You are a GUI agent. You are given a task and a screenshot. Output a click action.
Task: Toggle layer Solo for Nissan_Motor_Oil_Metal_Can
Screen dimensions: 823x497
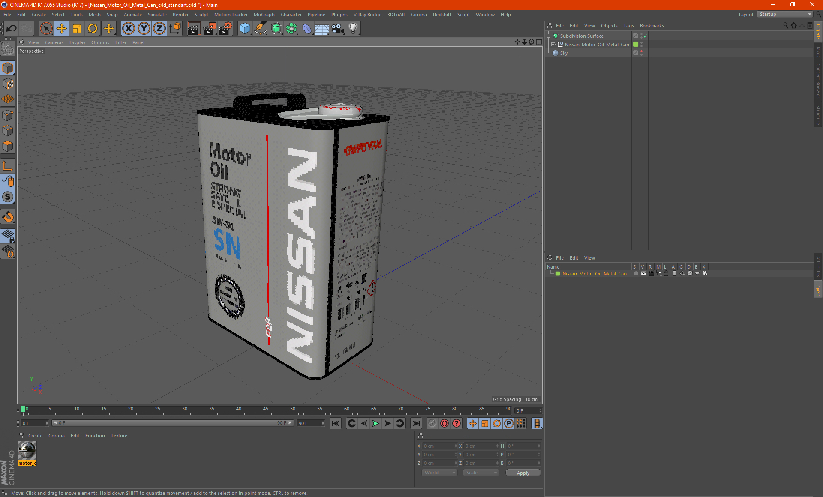[x=636, y=273]
